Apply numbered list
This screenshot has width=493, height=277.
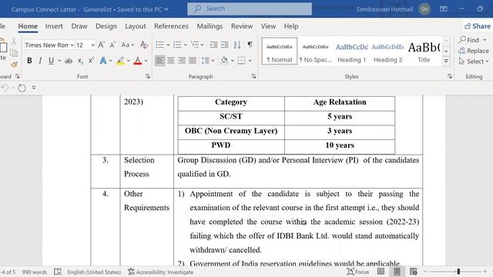pos(177,45)
